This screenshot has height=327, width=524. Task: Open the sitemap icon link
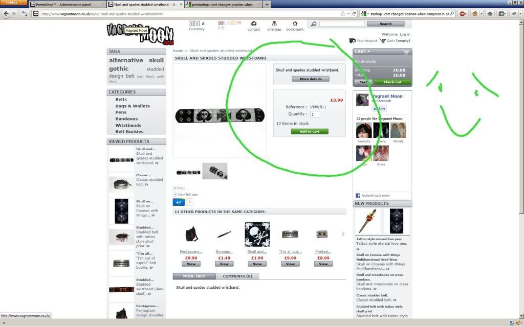click(274, 24)
